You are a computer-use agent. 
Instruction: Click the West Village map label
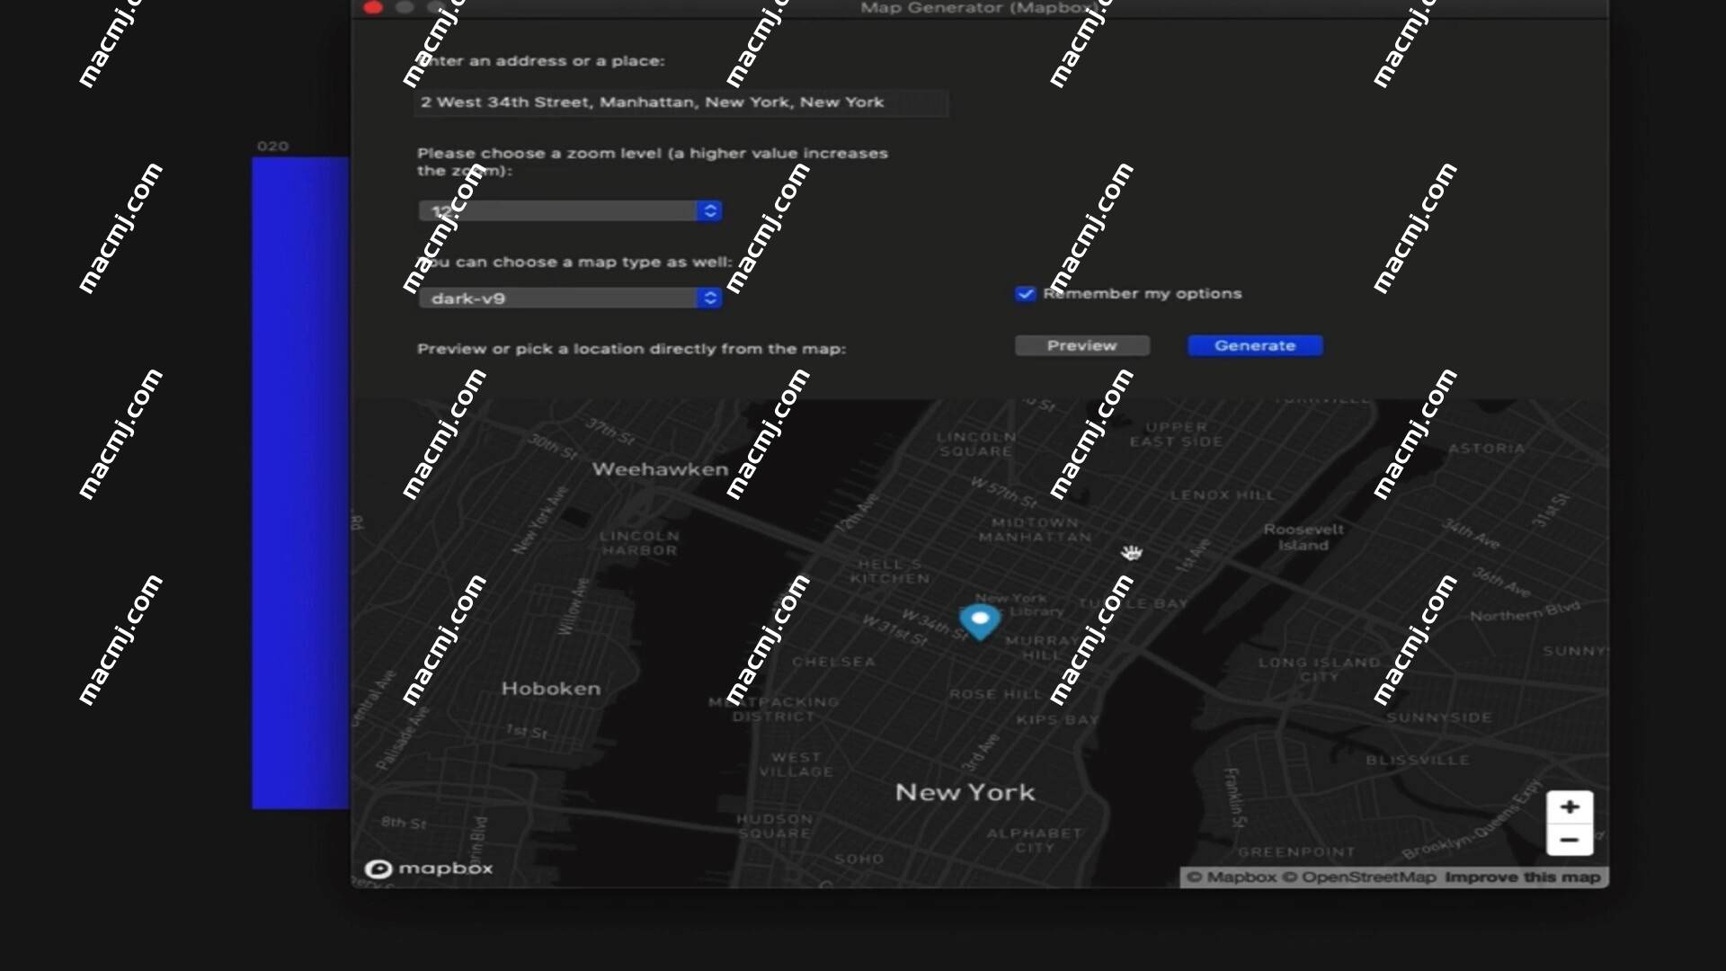[796, 765]
